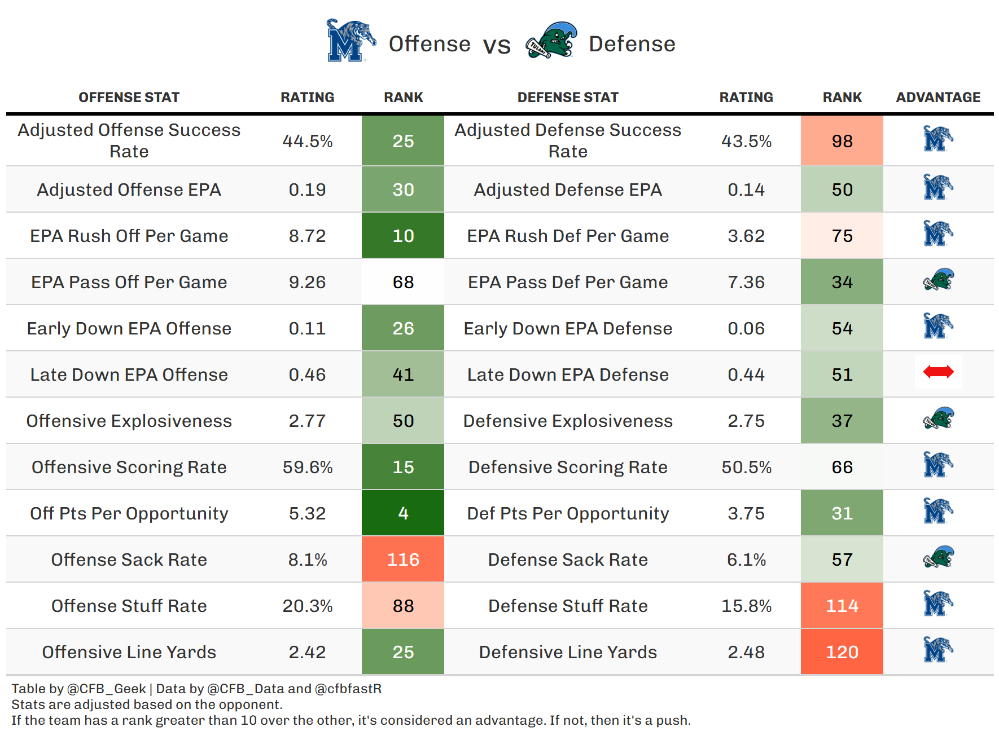Click Tulane advantage icon for Explosiveness row
The image size is (999, 740).
click(938, 419)
